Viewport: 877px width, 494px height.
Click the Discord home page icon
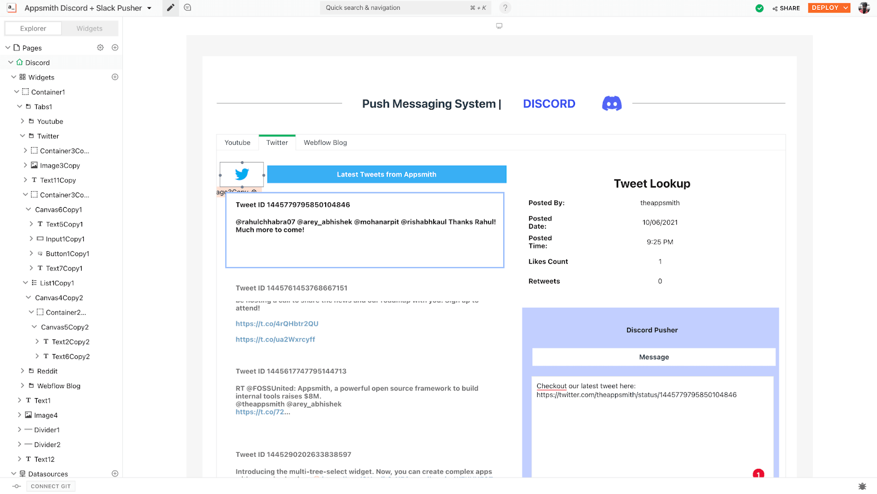click(20, 63)
